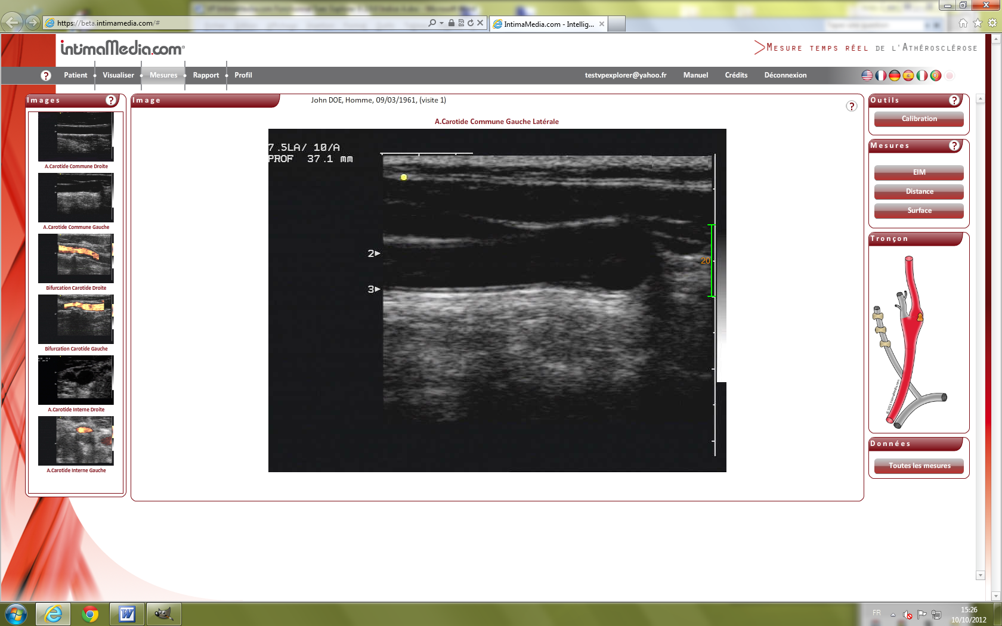The height and width of the screenshot is (626, 1002).
Task: Start an EIM measurement
Action: (x=918, y=172)
